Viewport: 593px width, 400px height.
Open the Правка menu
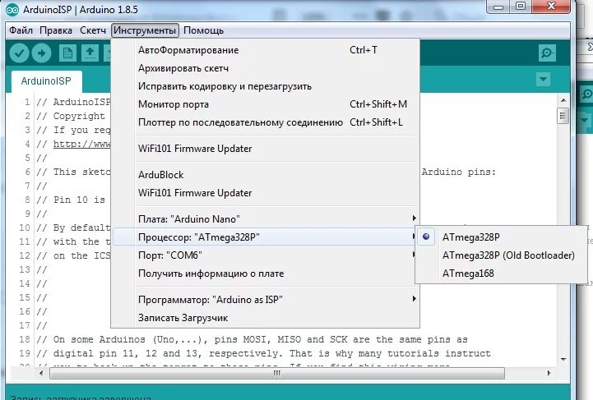pyautogui.click(x=56, y=30)
